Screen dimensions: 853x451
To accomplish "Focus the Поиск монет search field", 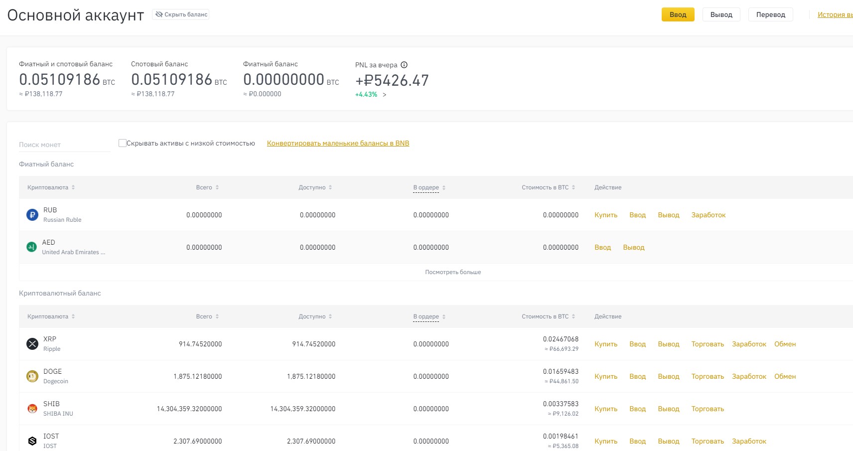I will 64,145.
